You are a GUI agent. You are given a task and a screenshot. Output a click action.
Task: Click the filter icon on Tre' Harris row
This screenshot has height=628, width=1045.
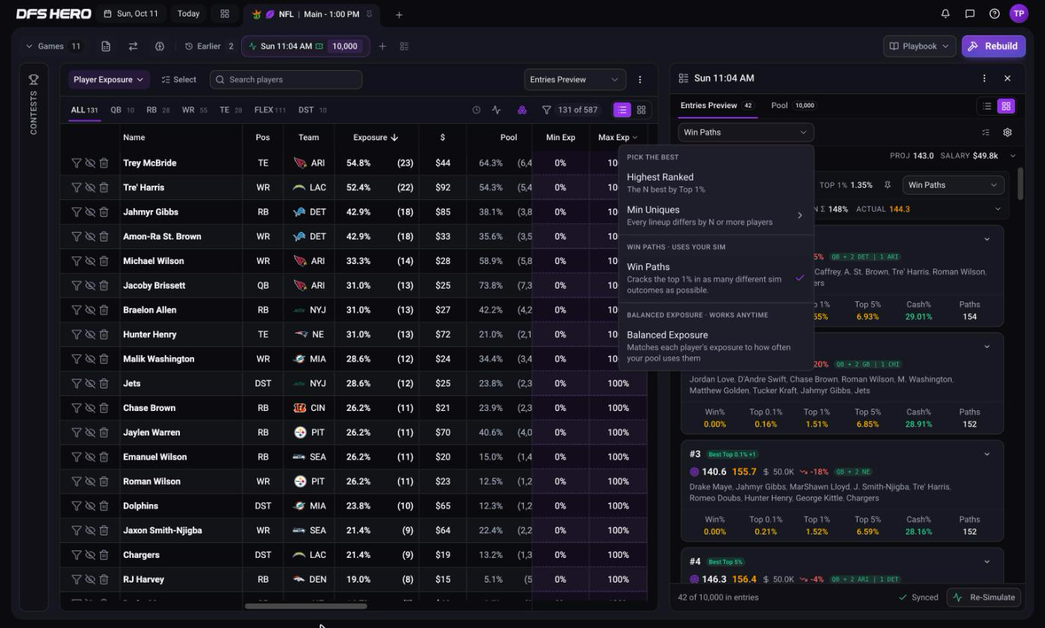tap(76, 187)
